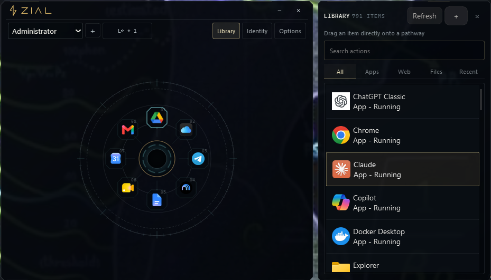Open the Library panel button
Image resolution: width=491 pixels, height=280 pixels.
tap(226, 31)
